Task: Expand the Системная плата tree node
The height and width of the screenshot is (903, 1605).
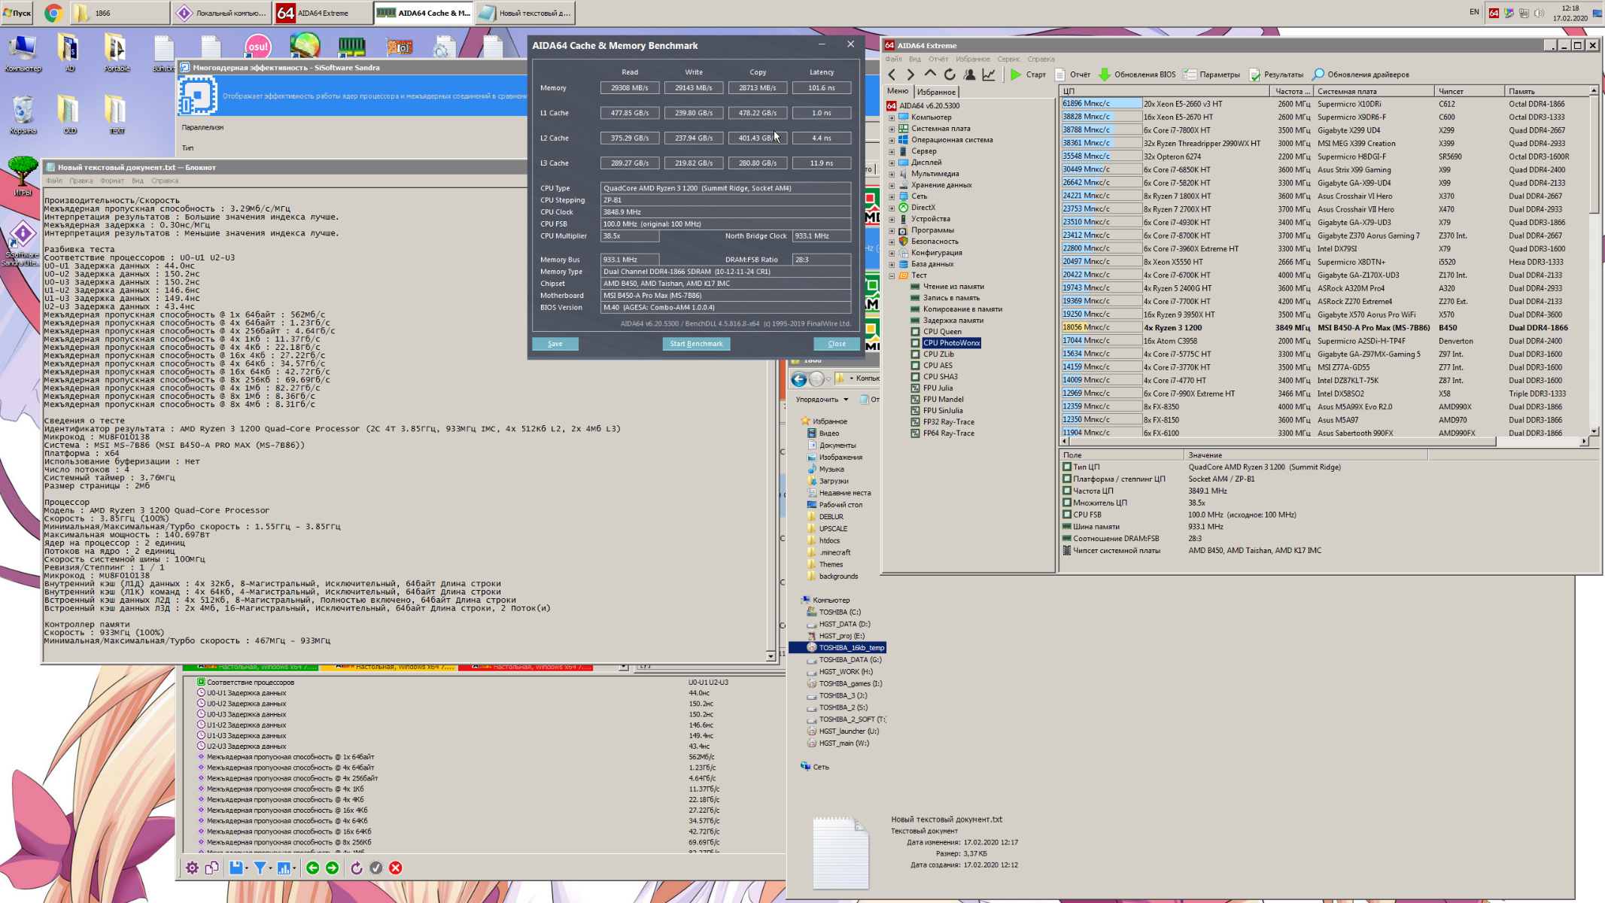Action: [x=892, y=129]
